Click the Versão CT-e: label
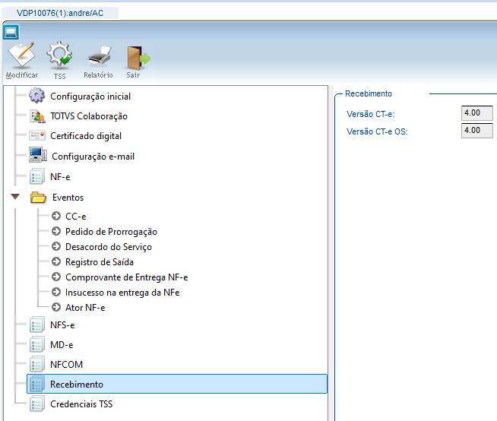The width and height of the screenshot is (497, 421). tap(370, 114)
